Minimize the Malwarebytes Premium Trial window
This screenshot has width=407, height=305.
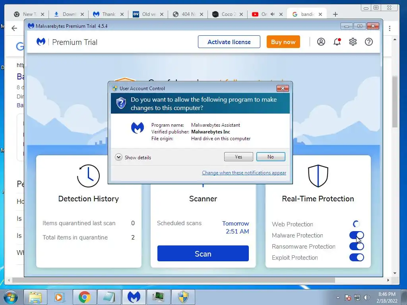(x=347, y=26)
